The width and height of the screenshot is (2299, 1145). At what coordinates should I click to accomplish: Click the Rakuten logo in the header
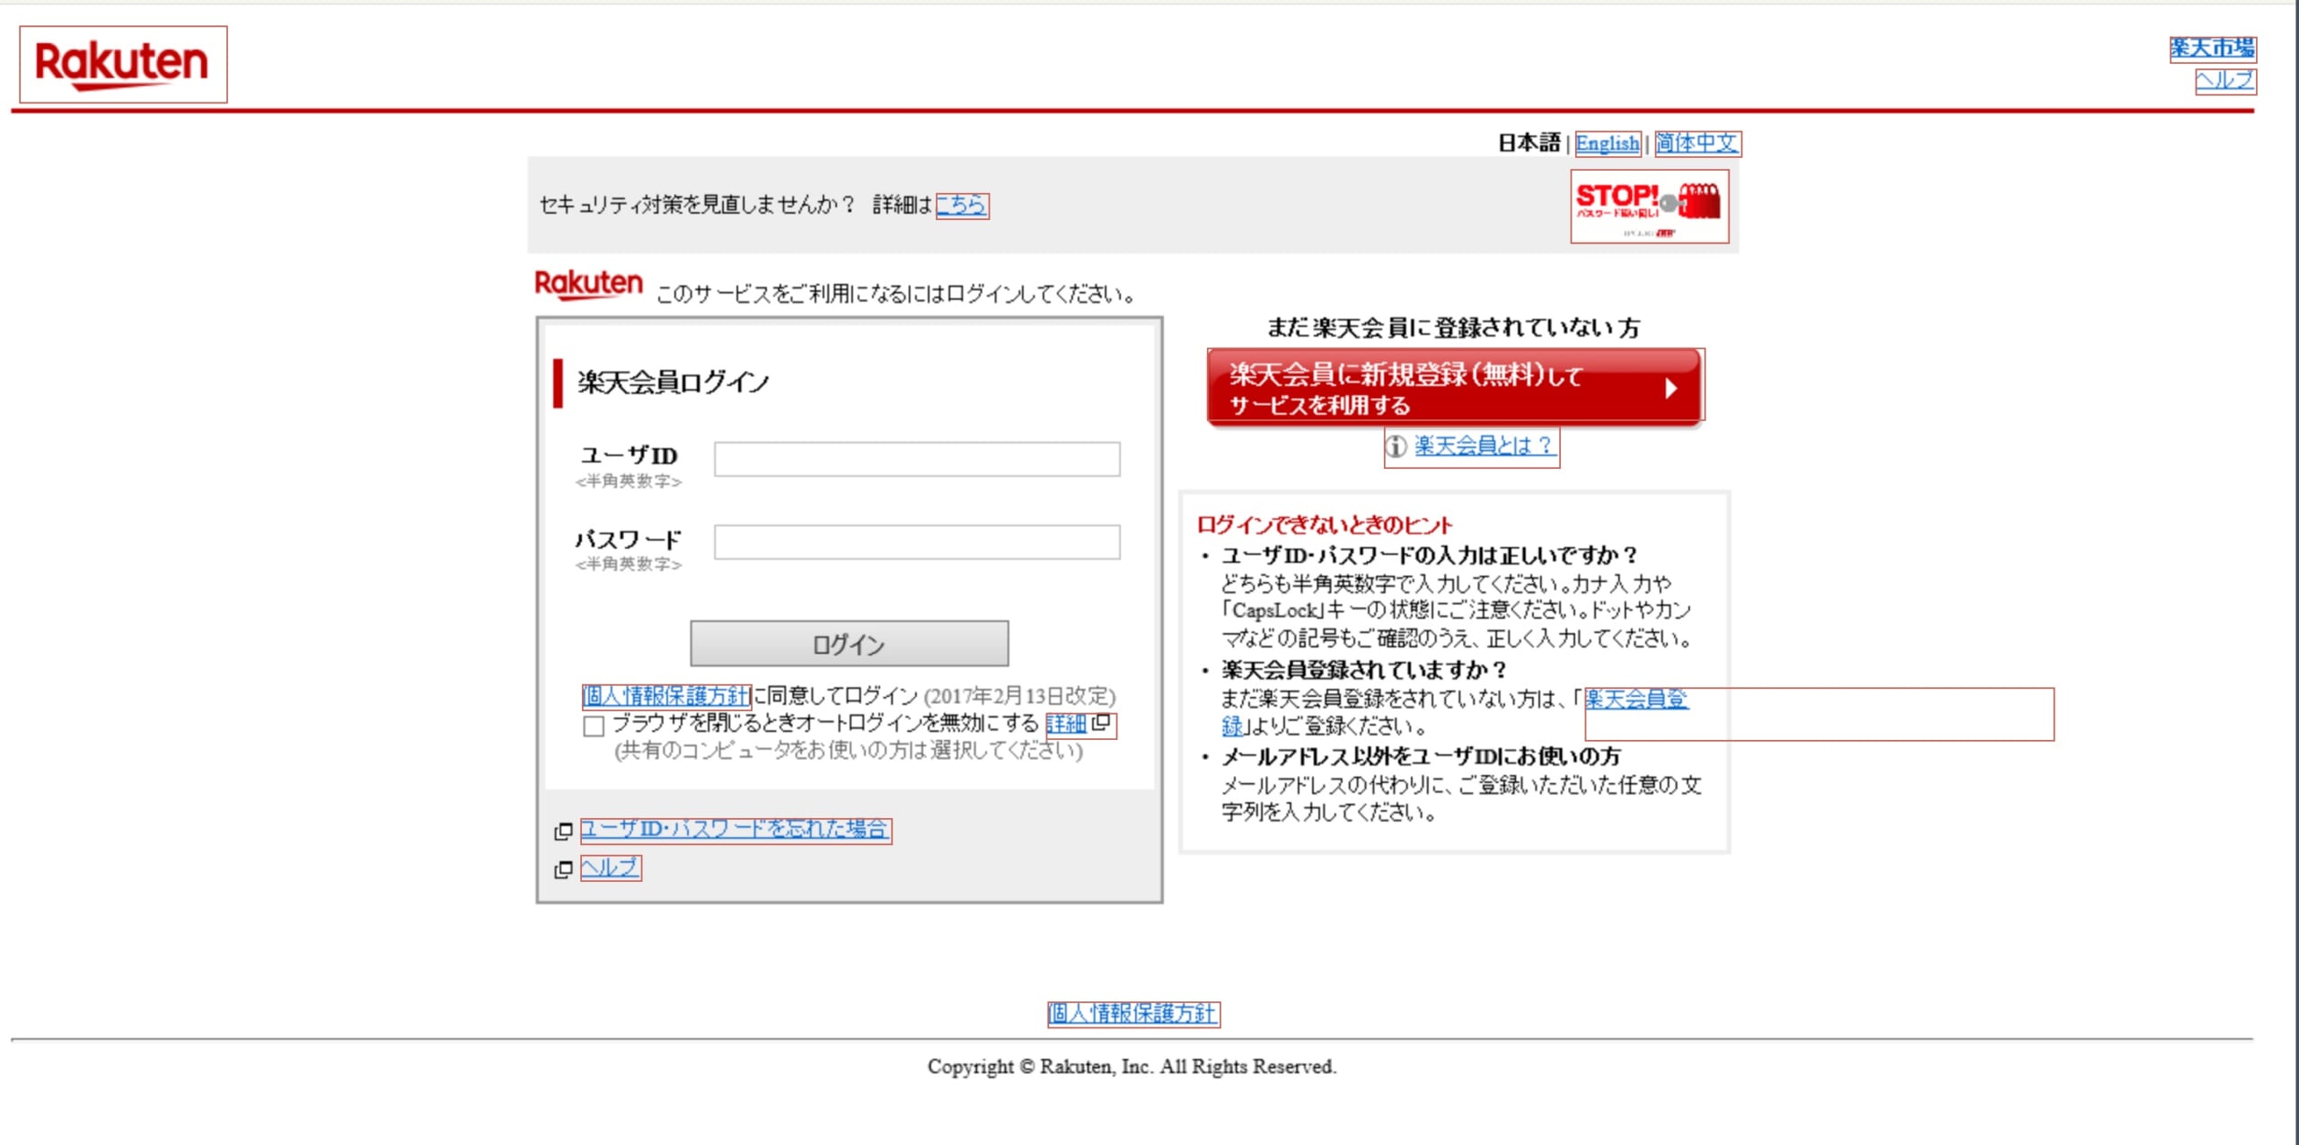click(x=123, y=65)
